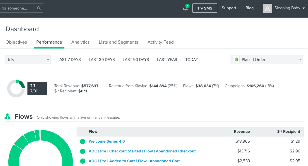This screenshot has width=308, height=166.
Task: Open the Added to Cart Abandoned Cart flow
Action: pos(134,161)
